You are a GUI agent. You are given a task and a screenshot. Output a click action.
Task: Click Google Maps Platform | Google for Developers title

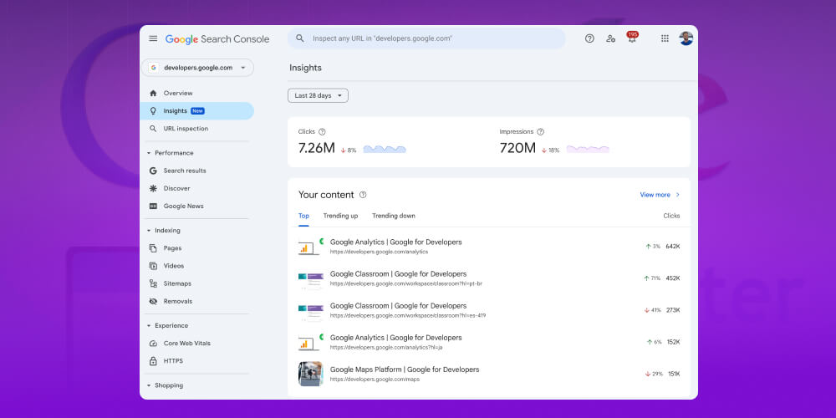[404, 370]
